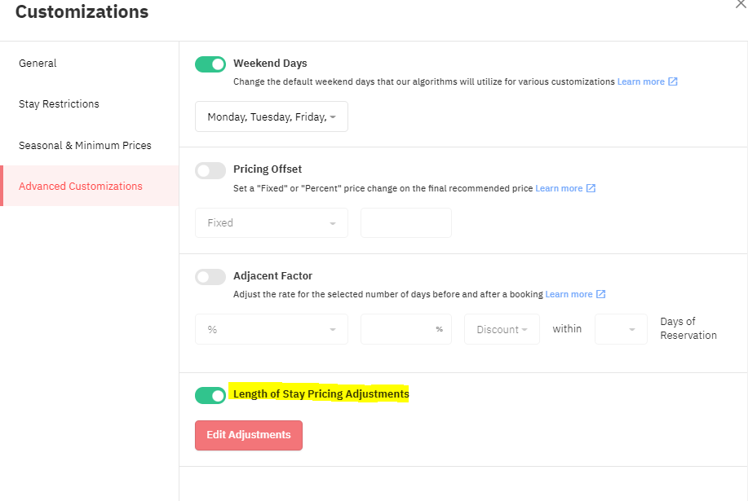This screenshot has height=501, width=748.
Task: Open external link icon beside Pricing Offset Learn more
Action: pos(591,188)
